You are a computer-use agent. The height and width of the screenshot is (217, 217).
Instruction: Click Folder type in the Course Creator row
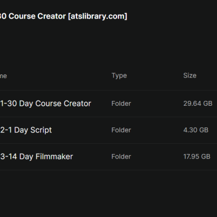pyautogui.click(x=121, y=104)
